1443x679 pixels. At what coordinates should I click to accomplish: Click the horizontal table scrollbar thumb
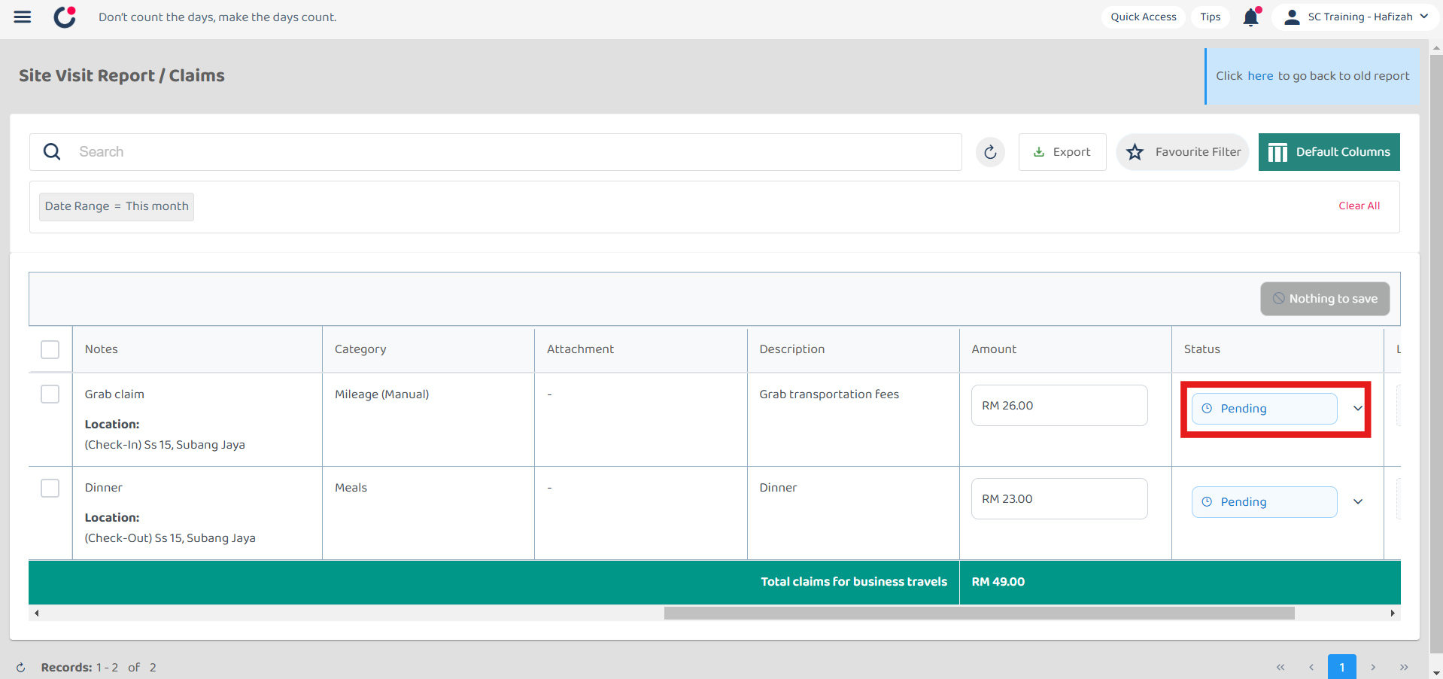(979, 614)
